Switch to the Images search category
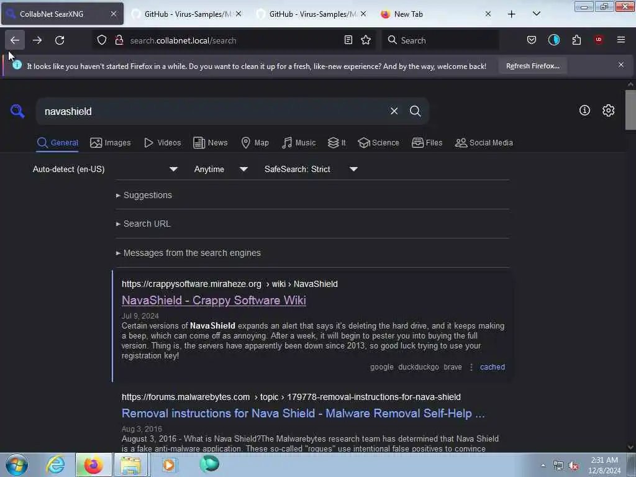Screen dimensions: 636x477 (111, 143)
